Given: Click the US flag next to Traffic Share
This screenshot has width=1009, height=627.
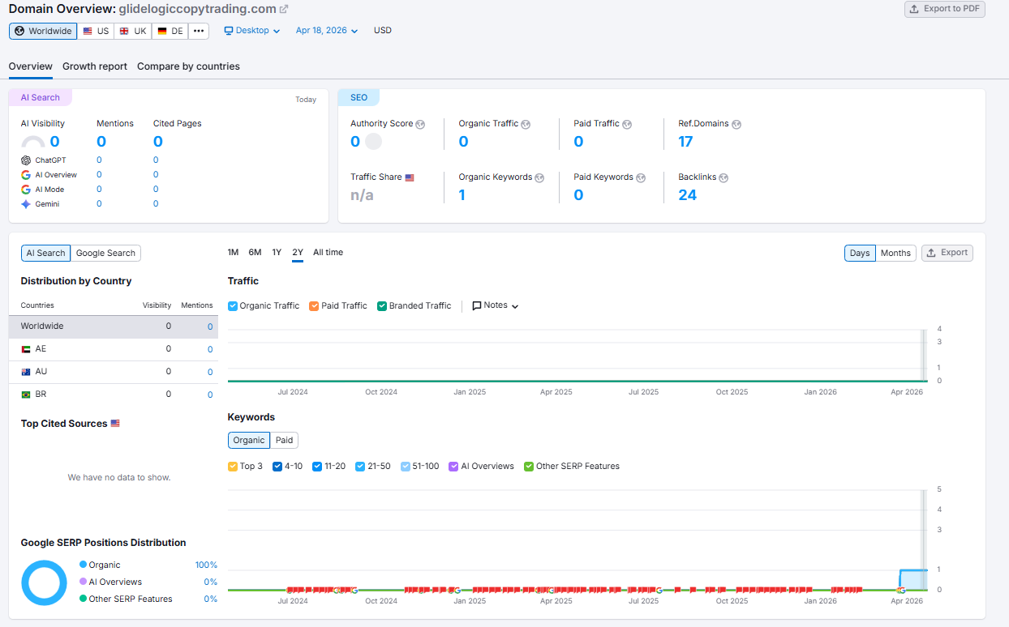Looking at the screenshot, I should click(410, 177).
